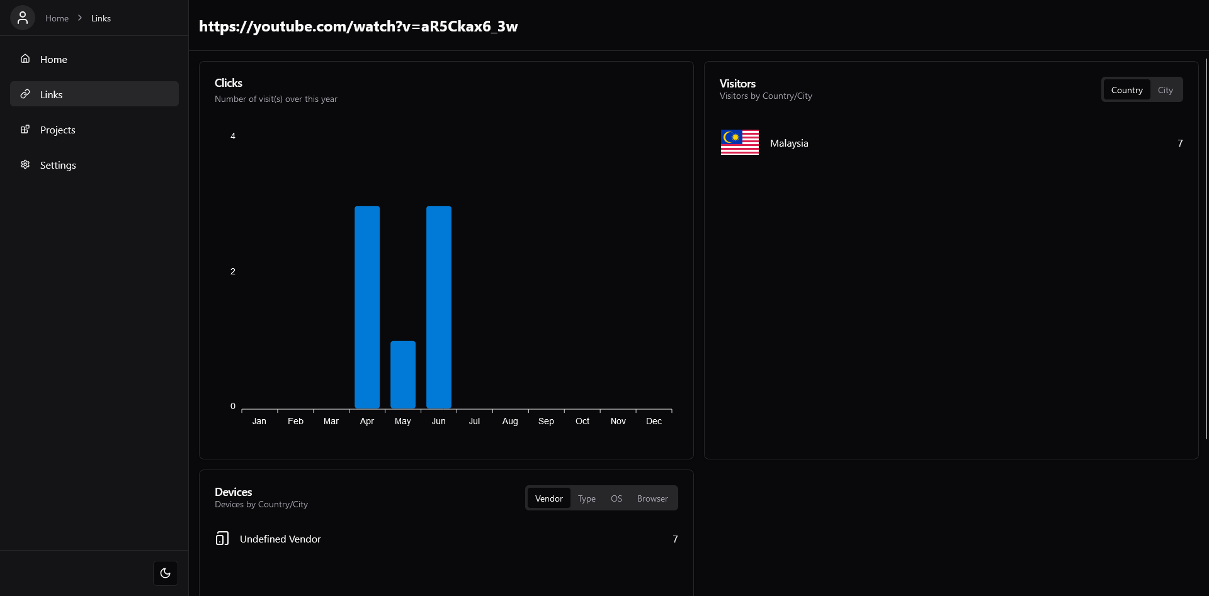Toggle dark mode with the moon button

point(165,573)
